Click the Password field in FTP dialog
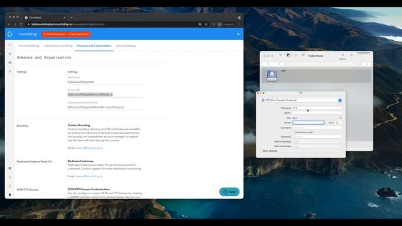 [317, 137]
